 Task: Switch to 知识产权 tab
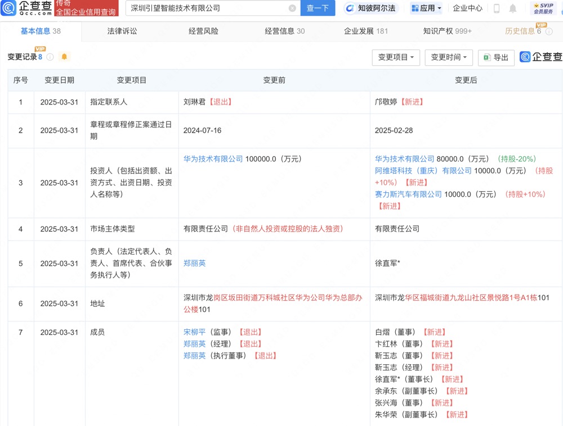[448, 31]
